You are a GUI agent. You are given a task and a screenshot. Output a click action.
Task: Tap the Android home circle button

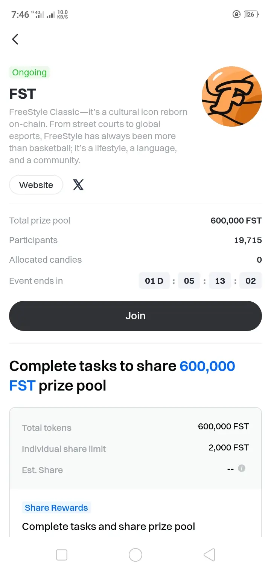[x=135, y=555]
